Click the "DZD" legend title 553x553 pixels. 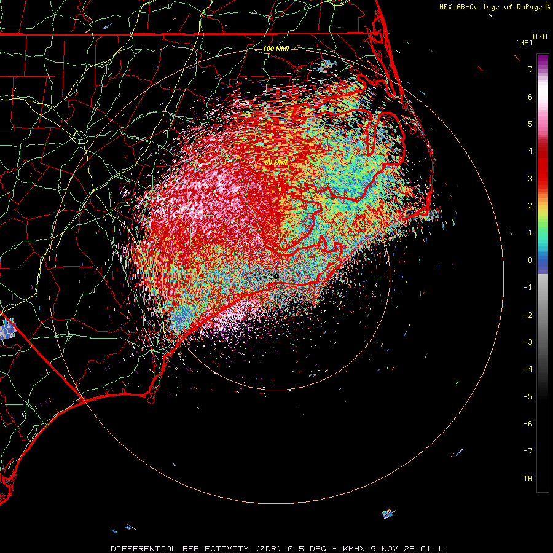tap(540, 37)
